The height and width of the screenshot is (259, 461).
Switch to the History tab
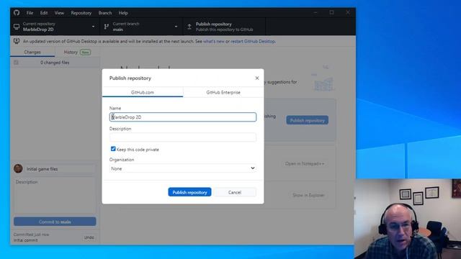coord(77,52)
